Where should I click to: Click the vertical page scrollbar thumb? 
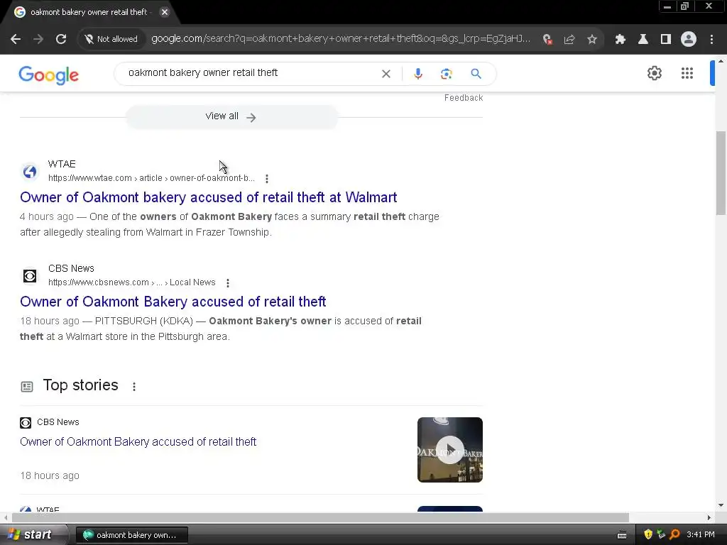[721, 173]
